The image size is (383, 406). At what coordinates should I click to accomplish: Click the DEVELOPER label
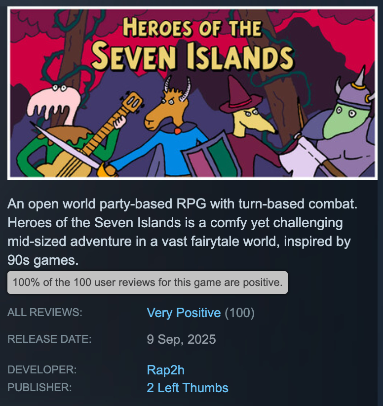click(x=42, y=369)
